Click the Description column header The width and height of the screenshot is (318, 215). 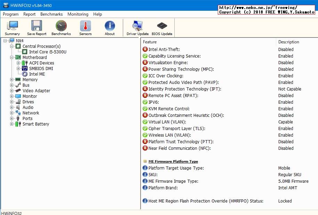pyautogui.click(x=288, y=42)
